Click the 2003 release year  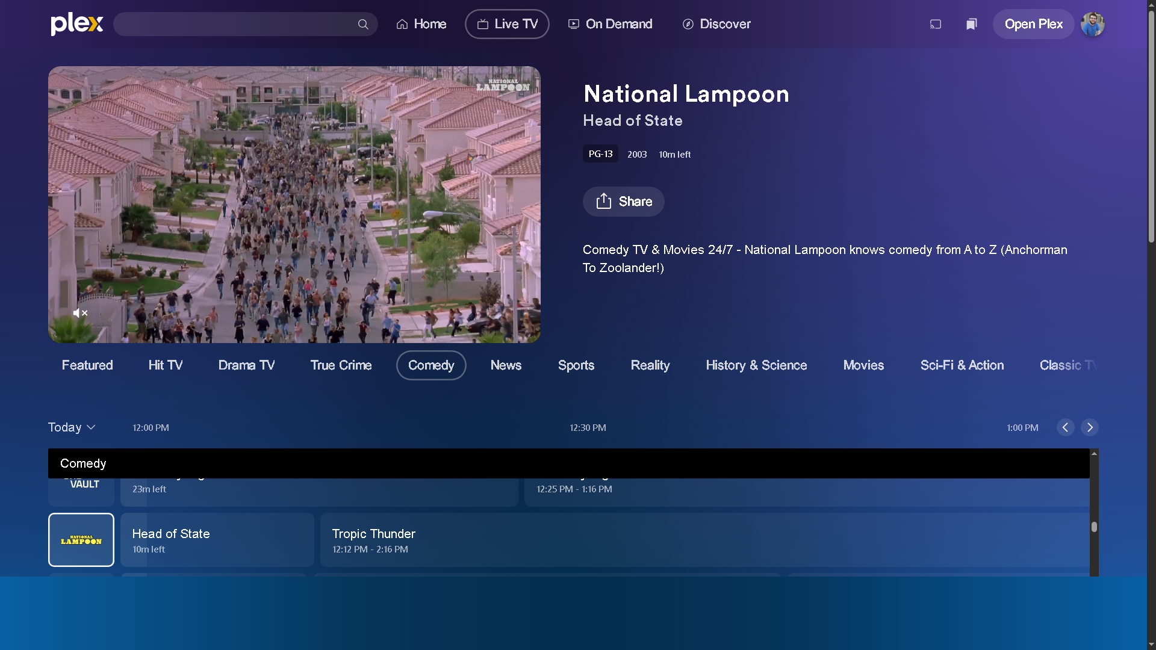click(x=637, y=155)
